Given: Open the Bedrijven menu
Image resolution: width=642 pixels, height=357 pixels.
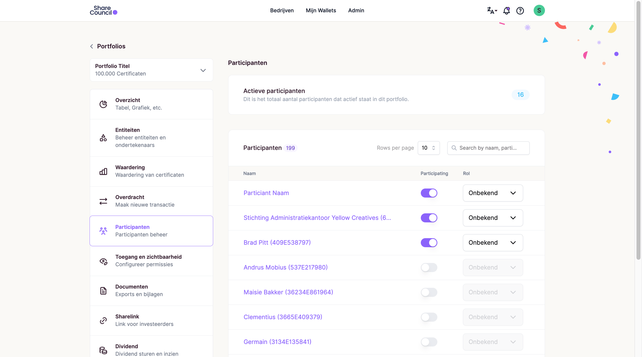Looking at the screenshot, I should point(282,10).
